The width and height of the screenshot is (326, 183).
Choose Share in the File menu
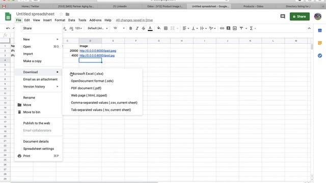(x=39, y=28)
